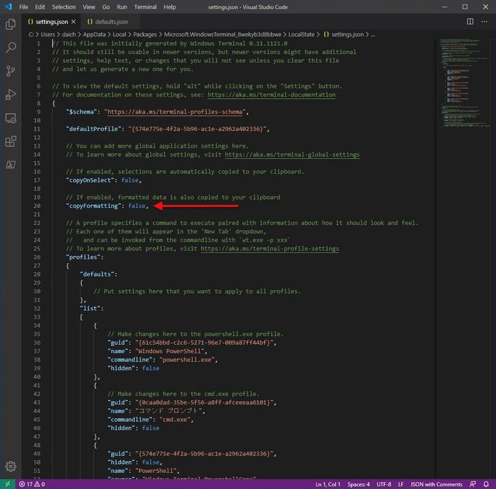Show errors and warnings count 17 0
496x489 pixels.
[x=32, y=484]
